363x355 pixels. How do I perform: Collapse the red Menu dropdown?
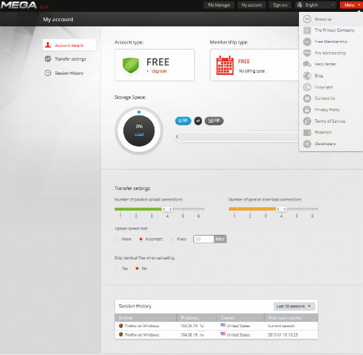tap(351, 5)
